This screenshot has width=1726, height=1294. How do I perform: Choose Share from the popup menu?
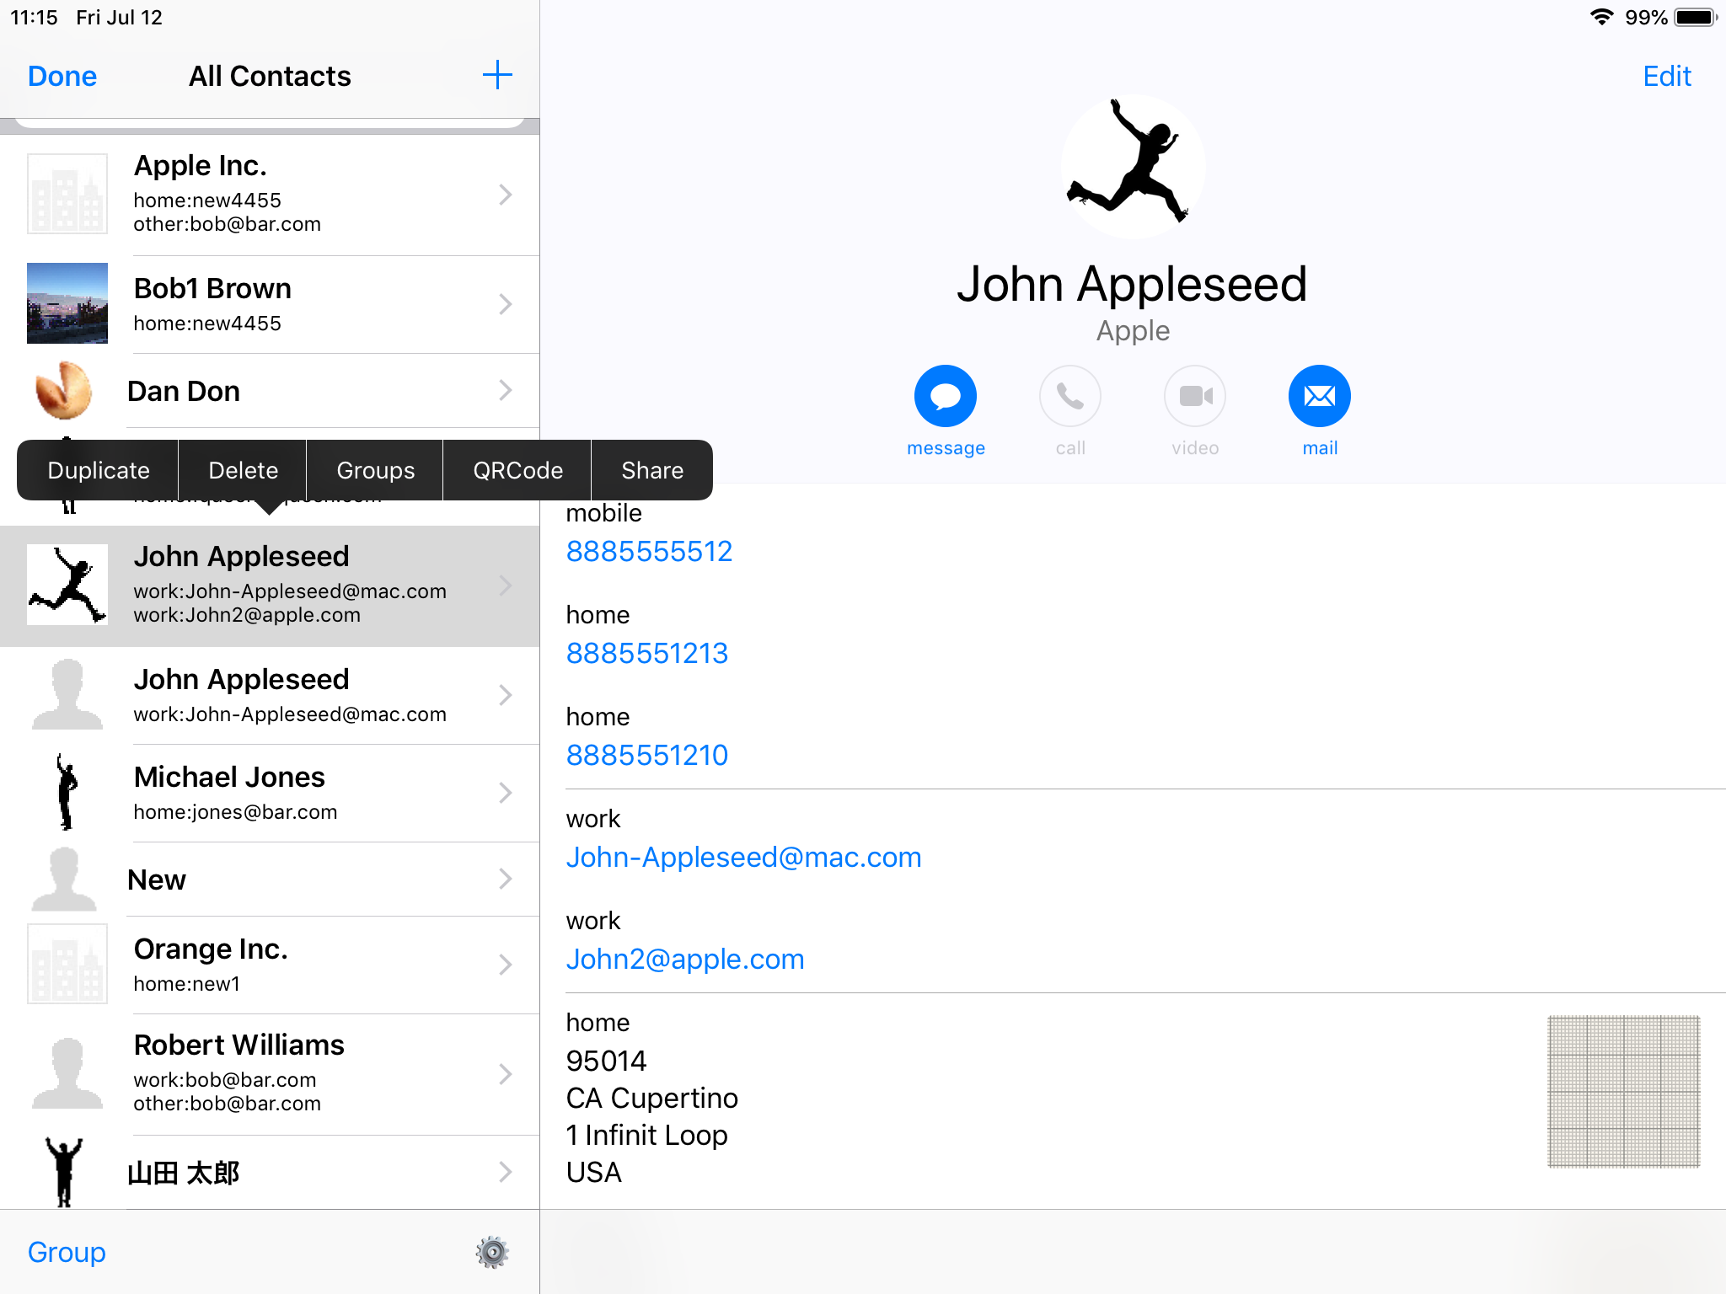(652, 470)
